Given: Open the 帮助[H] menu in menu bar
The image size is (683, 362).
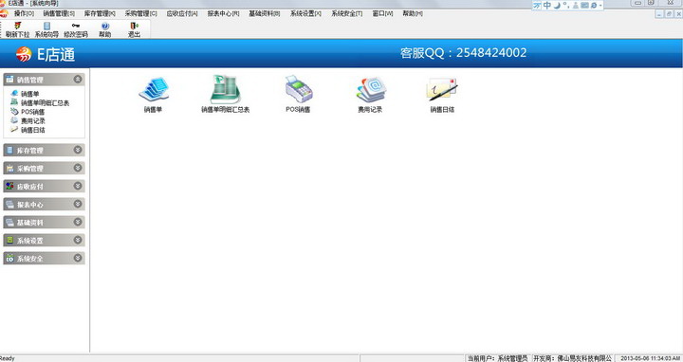Looking at the screenshot, I should pos(413,13).
